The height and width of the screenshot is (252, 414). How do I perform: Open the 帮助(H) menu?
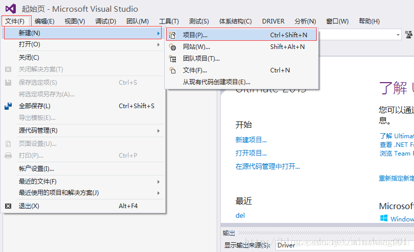pyautogui.click(x=369, y=21)
